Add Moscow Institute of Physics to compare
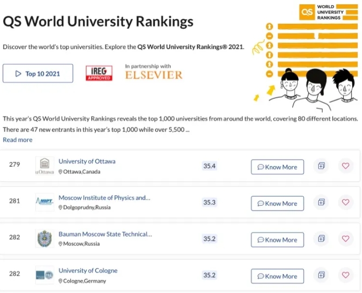The image size is (362, 293). [x=321, y=202]
